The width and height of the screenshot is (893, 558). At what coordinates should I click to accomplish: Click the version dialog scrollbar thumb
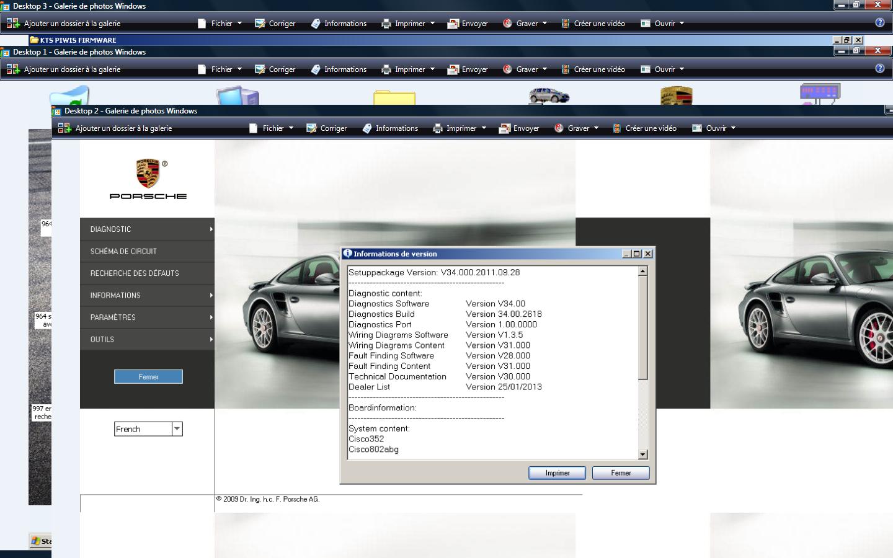(642, 328)
